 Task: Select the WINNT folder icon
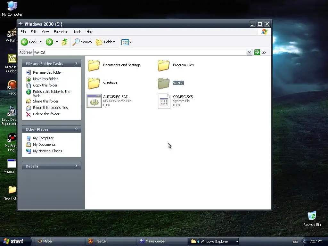coord(164,83)
